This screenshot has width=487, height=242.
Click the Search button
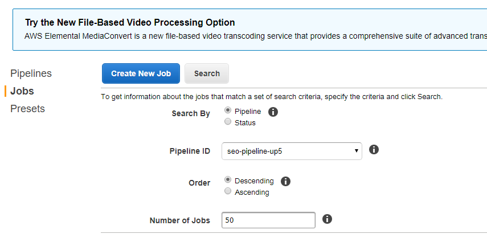(207, 73)
